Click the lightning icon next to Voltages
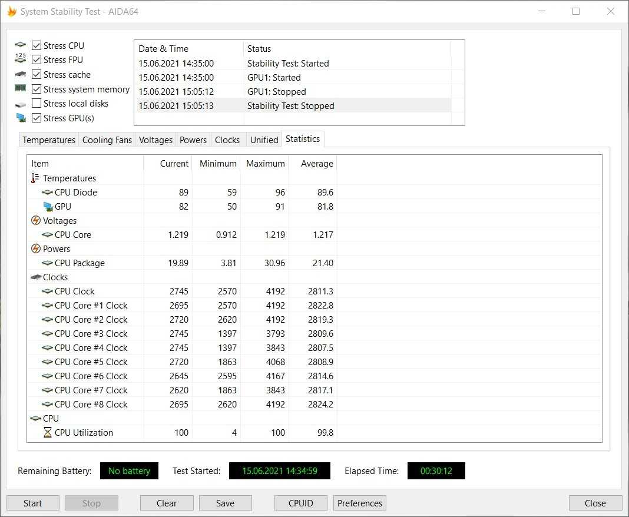Image resolution: width=629 pixels, height=517 pixels. point(36,221)
